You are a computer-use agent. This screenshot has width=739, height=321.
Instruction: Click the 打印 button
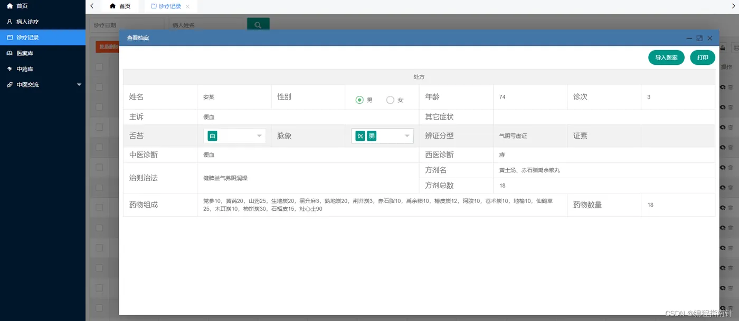(x=703, y=57)
